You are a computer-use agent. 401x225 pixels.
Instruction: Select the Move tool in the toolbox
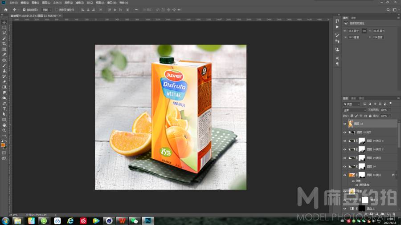pyautogui.click(x=4, y=22)
